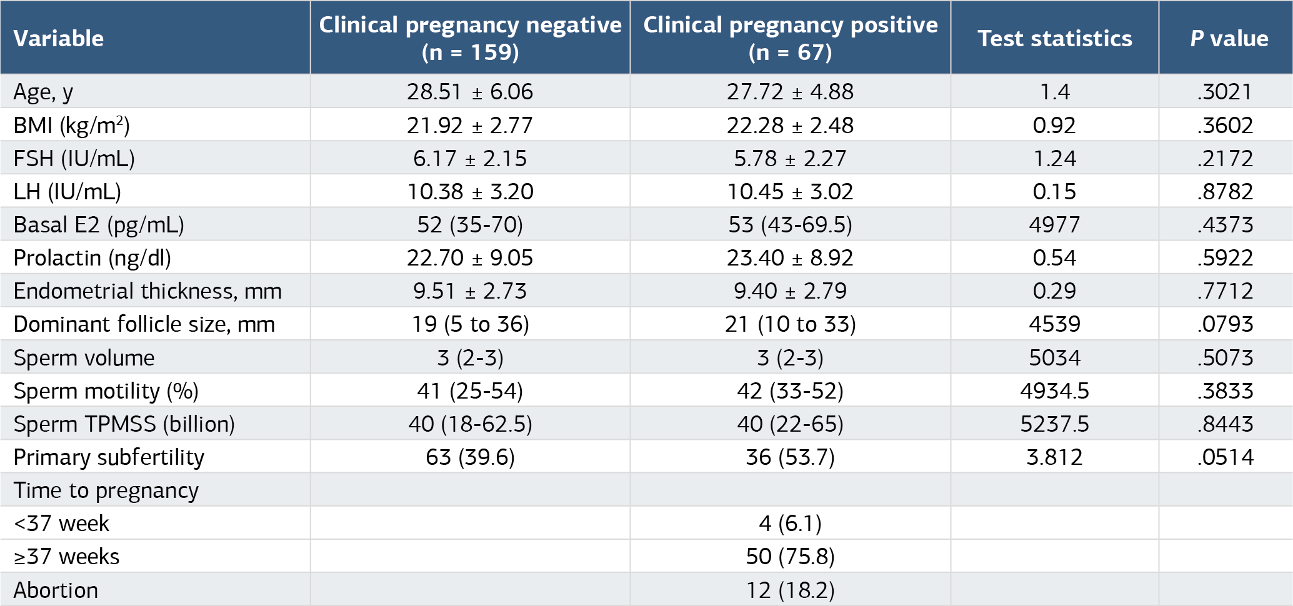This screenshot has height=606, width=1293.
Task: Select the Age, y row label
Action: pos(43,92)
